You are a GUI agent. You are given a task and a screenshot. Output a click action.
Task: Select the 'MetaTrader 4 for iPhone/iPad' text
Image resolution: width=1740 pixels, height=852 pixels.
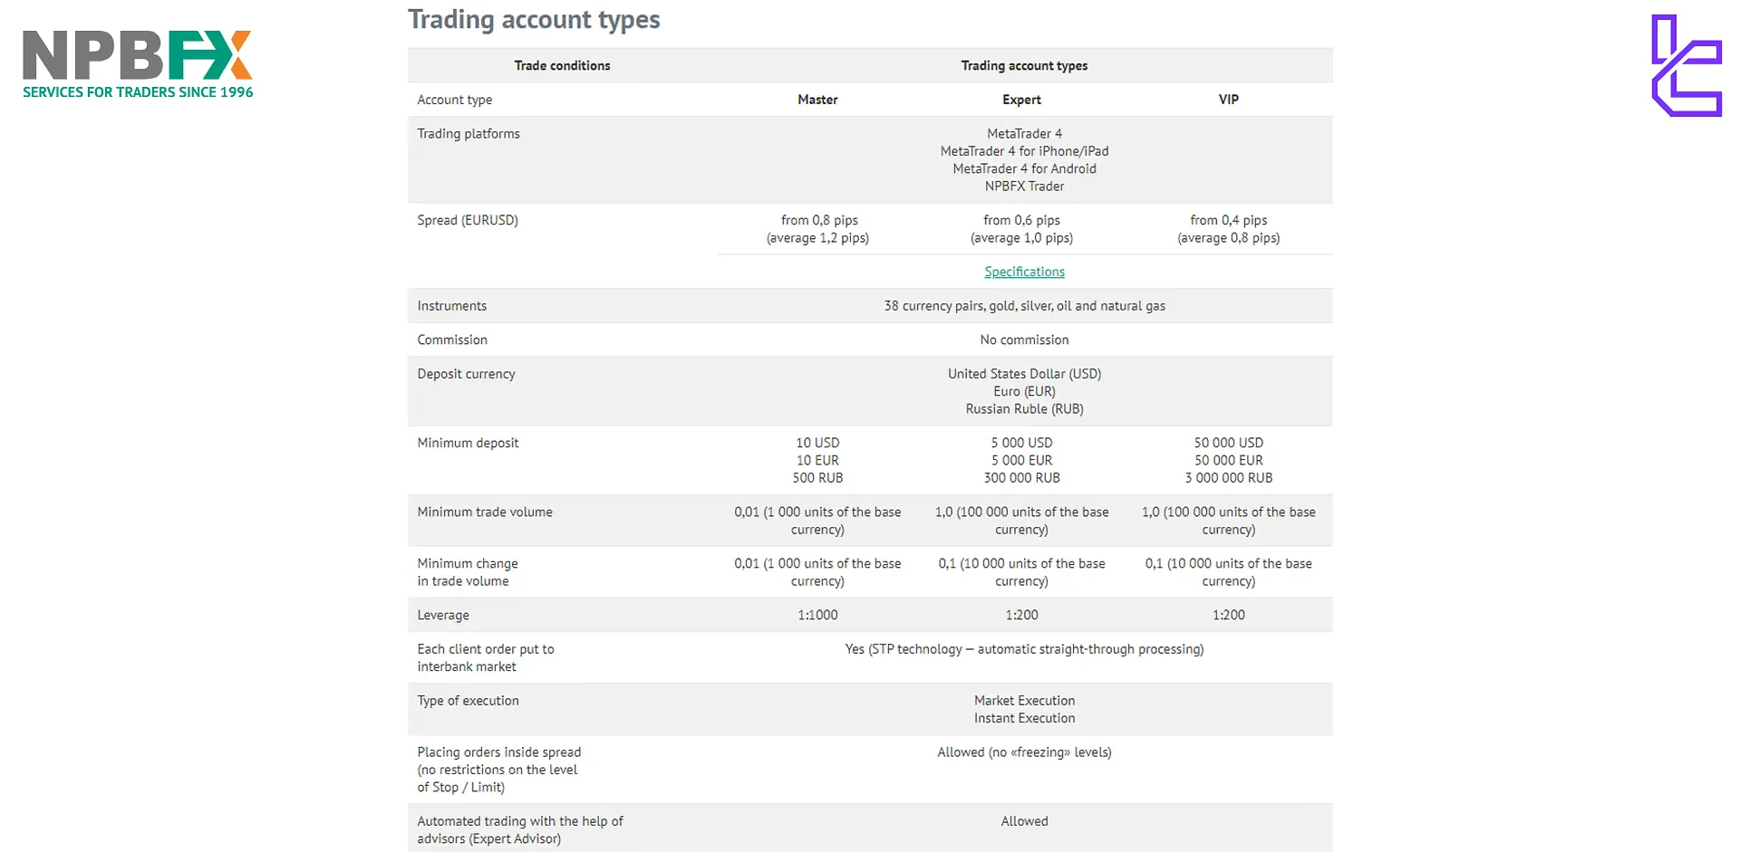click(x=1024, y=151)
